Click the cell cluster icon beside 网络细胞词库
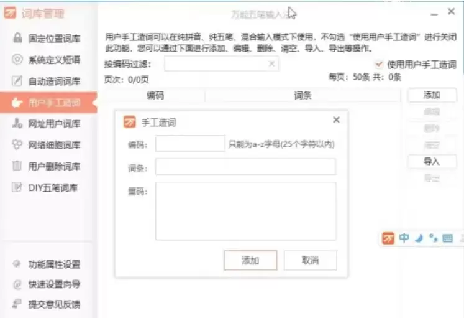464x318 pixels. (x=17, y=144)
